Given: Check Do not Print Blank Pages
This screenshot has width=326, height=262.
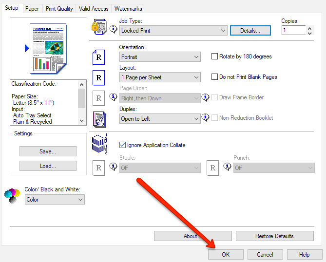Looking at the screenshot, I should (x=214, y=77).
